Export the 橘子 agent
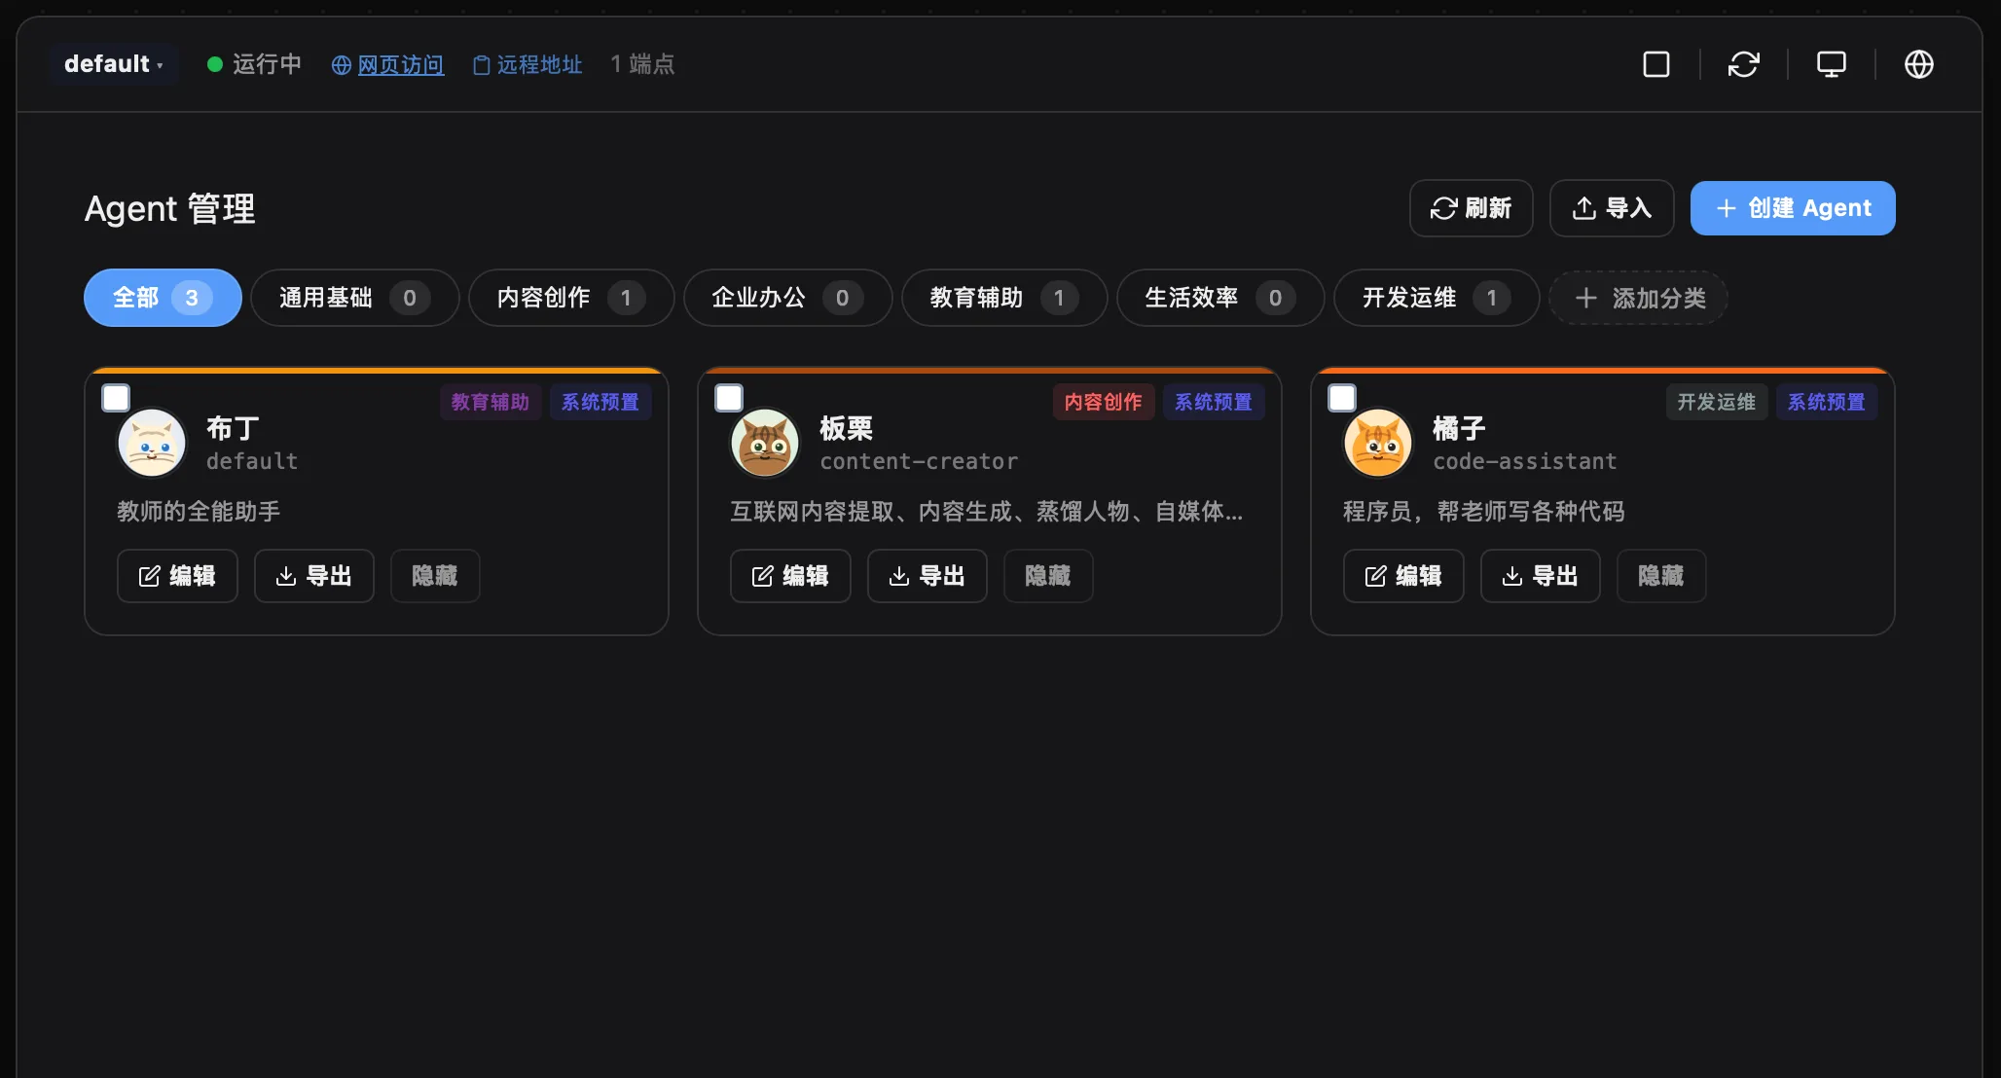This screenshot has height=1078, width=2001. coord(1541,576)
